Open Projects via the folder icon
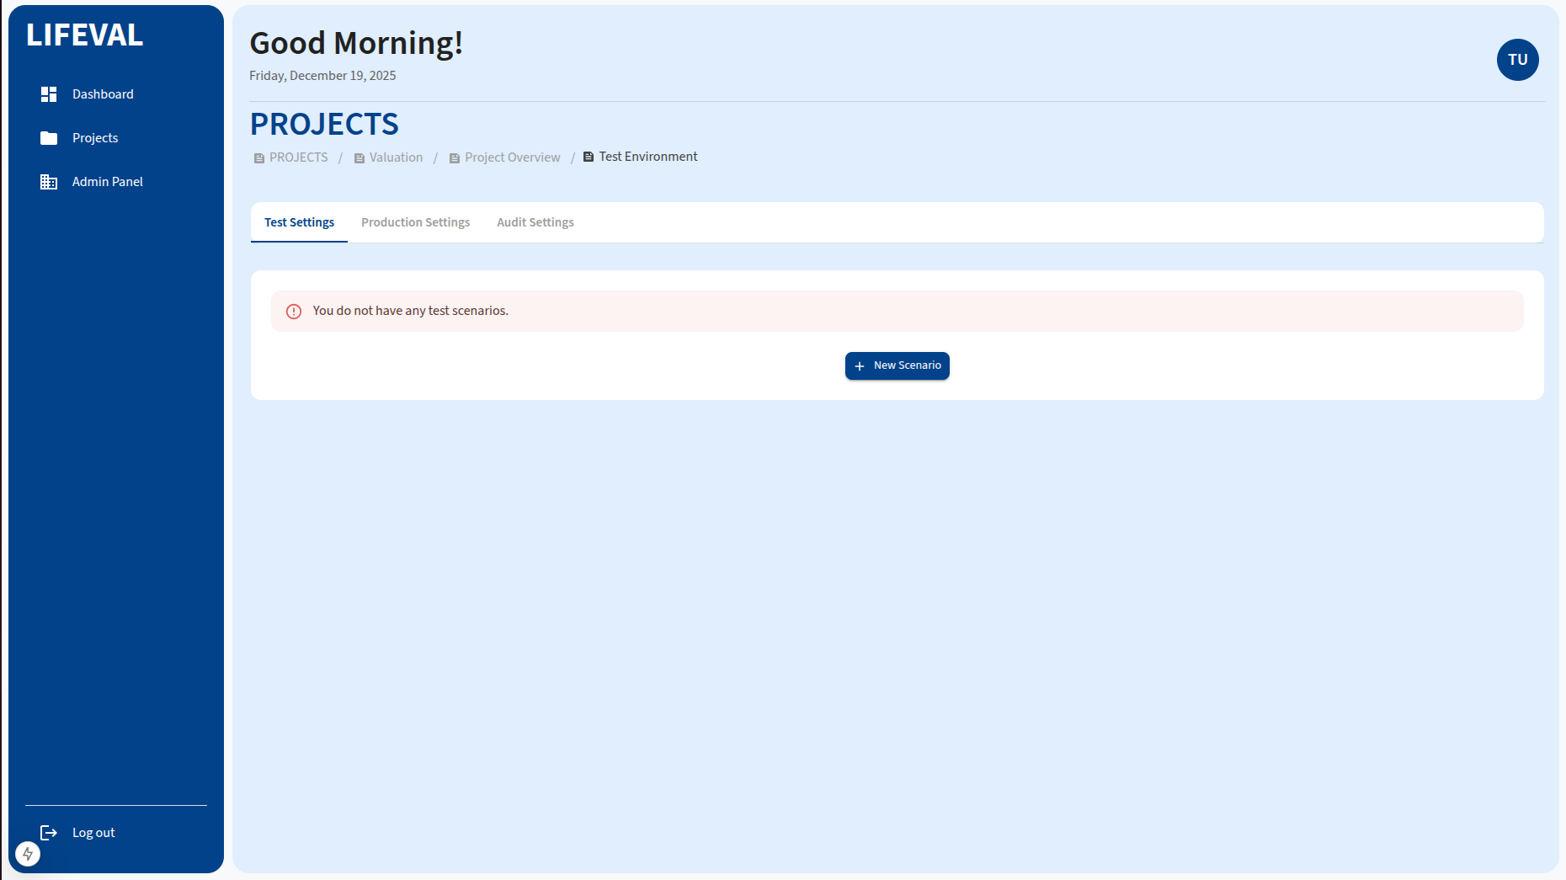The image size is (1566, 880). tap(49, 138)
